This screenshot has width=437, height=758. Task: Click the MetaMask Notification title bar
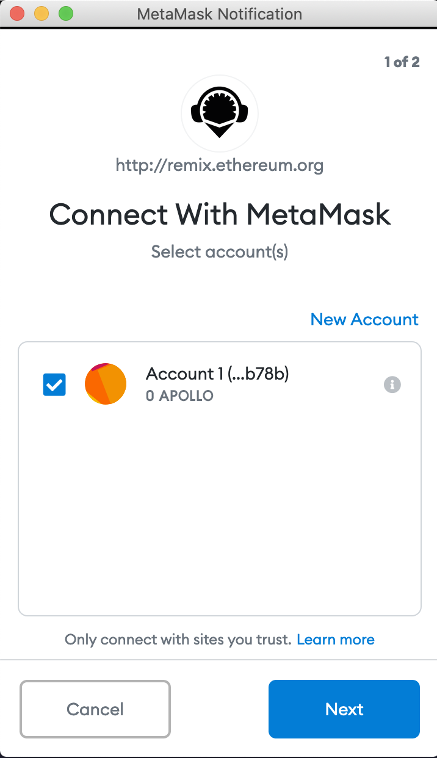(220, 13)
